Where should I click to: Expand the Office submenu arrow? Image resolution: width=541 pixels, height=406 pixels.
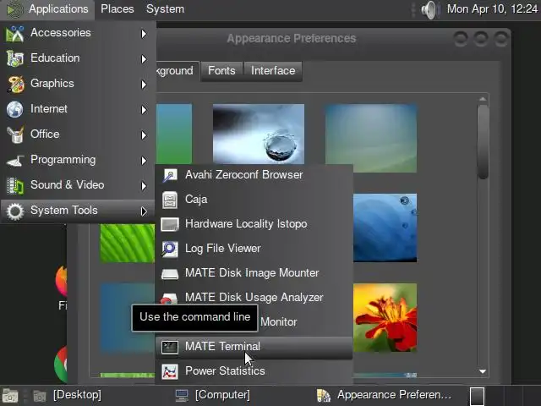(144, 135)
